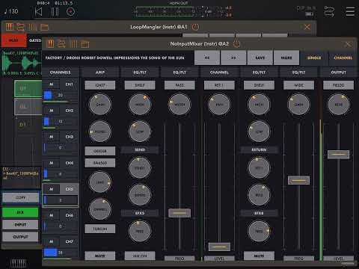Screen dimensions: 359x269
Task: Select the INPUT tab in LoopMangler
Action: tap(21, 225)
